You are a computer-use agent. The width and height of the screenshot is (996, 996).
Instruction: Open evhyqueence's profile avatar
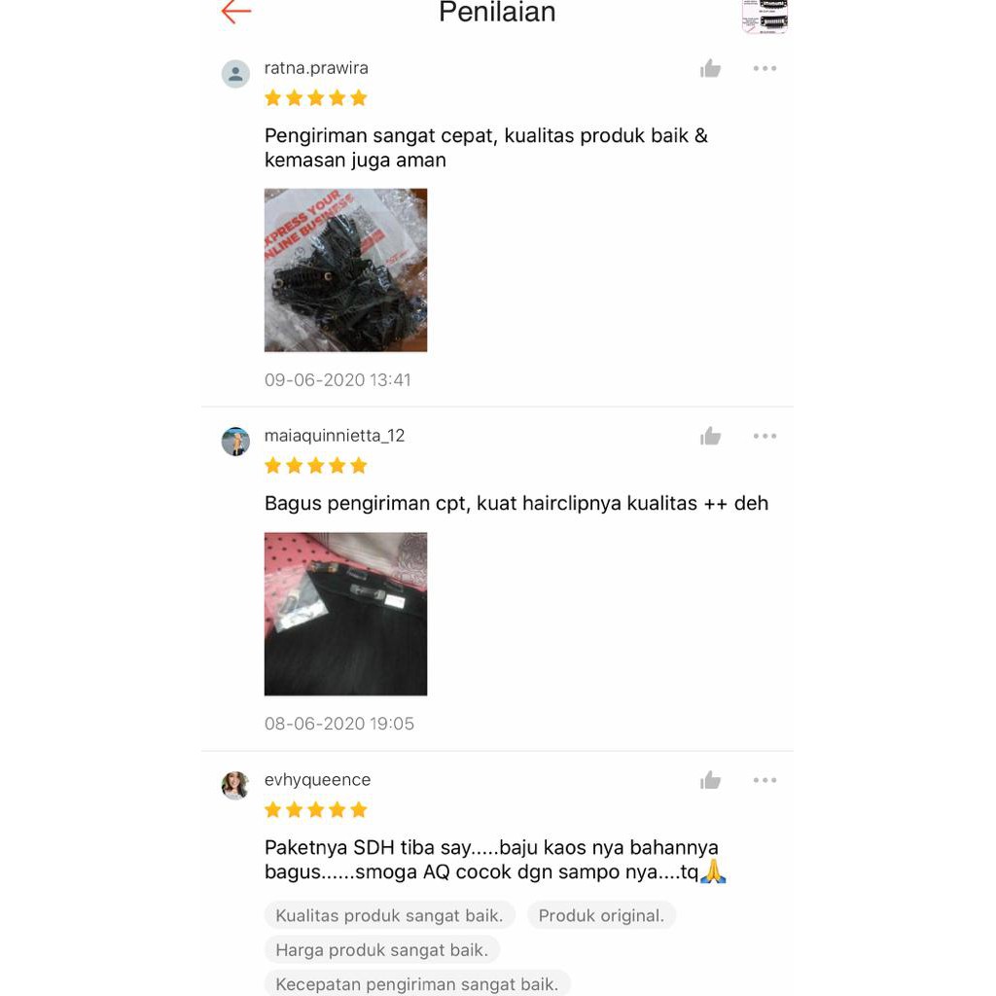pos(235,786)
